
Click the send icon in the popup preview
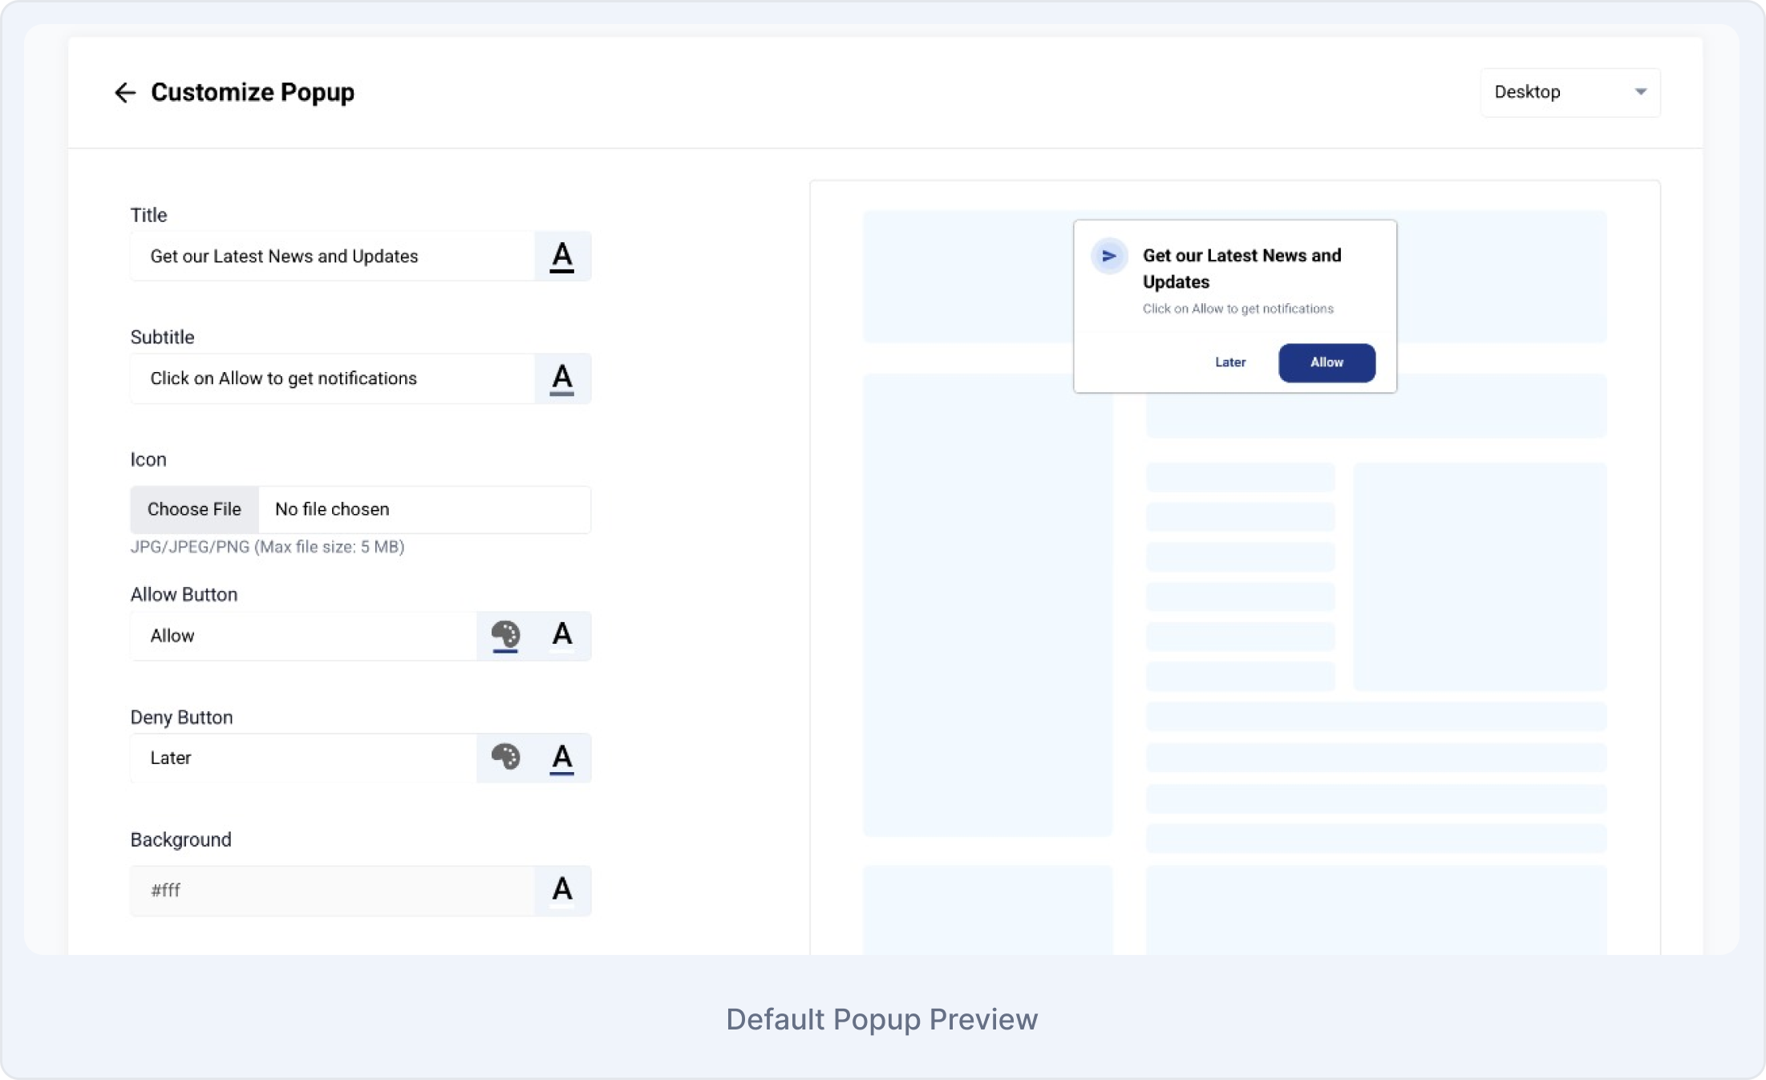tap(1110, 256)
